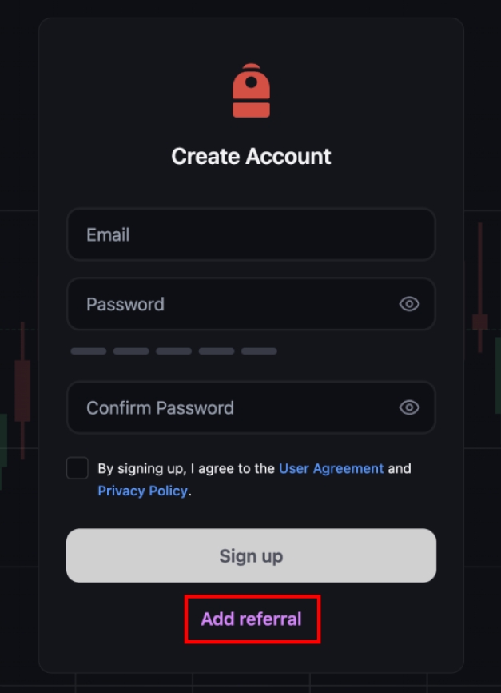Tick the agreement checkbox
The height and width of the screenshot is (693, 501).
point(78,468)
